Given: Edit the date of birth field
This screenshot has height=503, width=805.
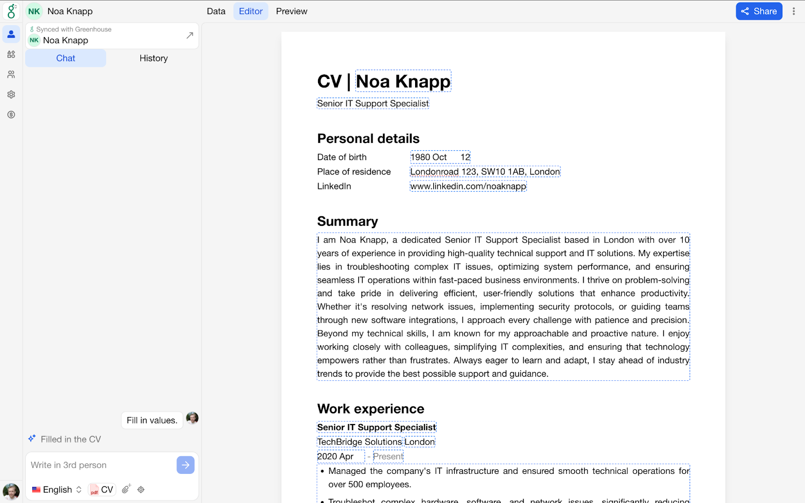Looking at the screenshot, I should (440, 157).
